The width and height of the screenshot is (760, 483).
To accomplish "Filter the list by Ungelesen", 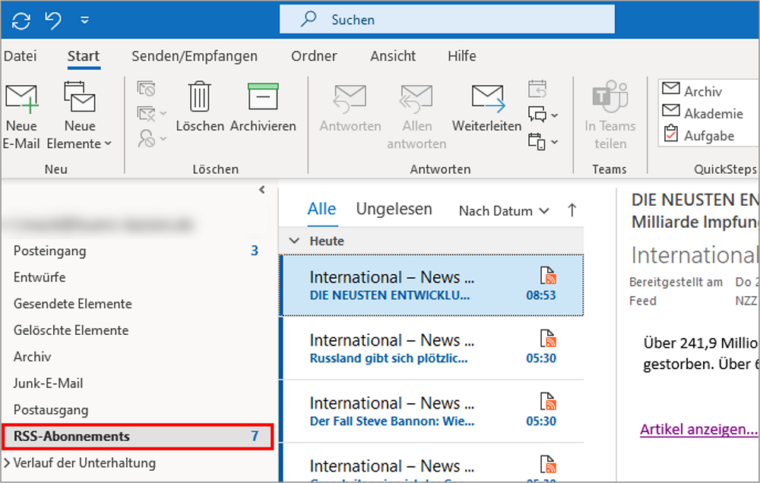I will [x=394, y=210].
